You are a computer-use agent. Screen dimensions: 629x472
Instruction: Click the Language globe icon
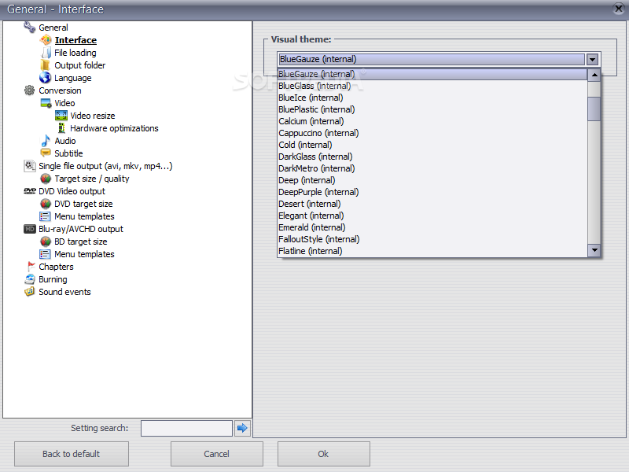(46, 77)
